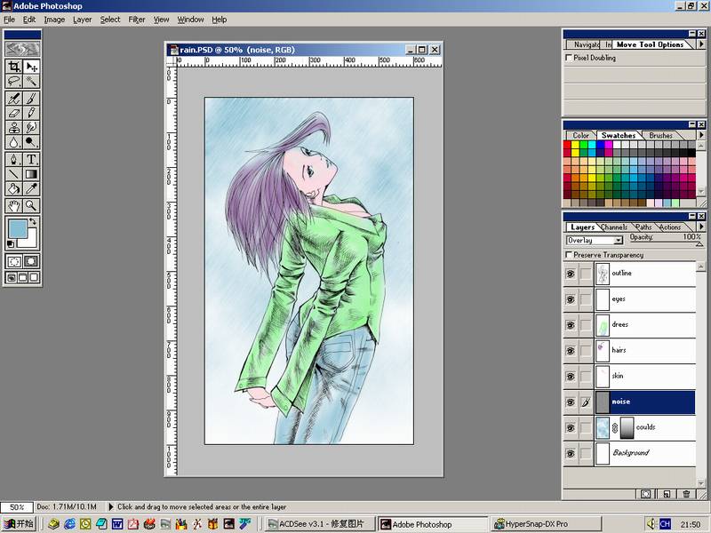Select the Paint Bucket tool

click(14, 188)
